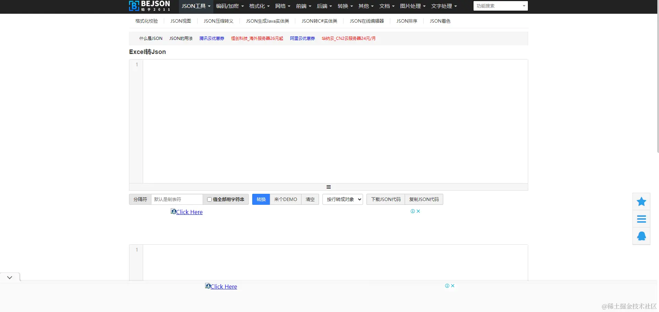Viewport: 659px width, 312px height.
Task: Open the 腾讯云优惠券 link
Action: 212,38
